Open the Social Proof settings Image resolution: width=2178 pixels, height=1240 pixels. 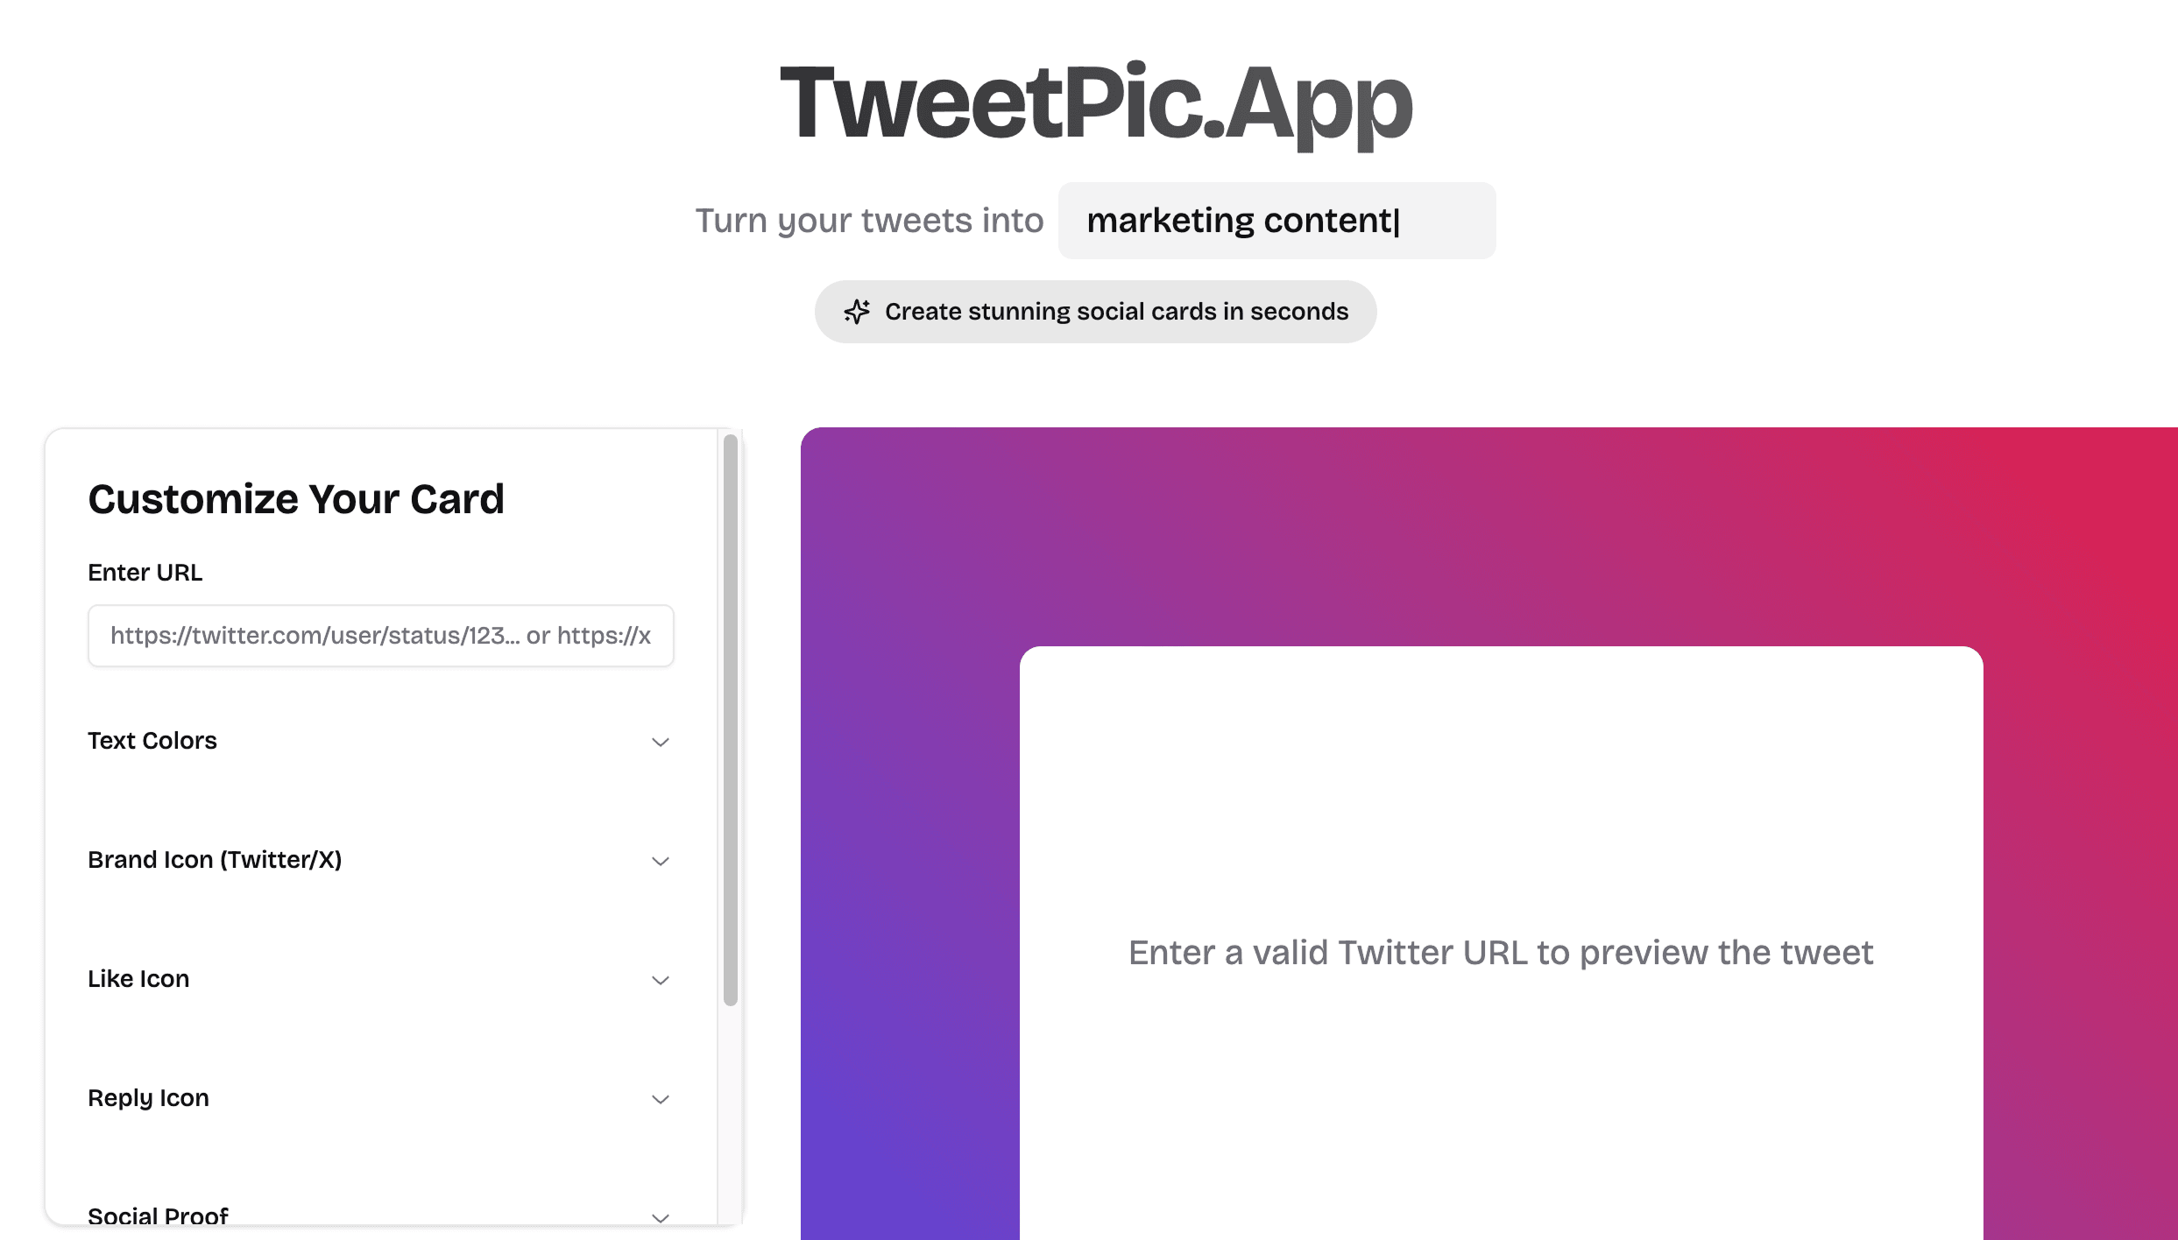tap(380, 1215)
